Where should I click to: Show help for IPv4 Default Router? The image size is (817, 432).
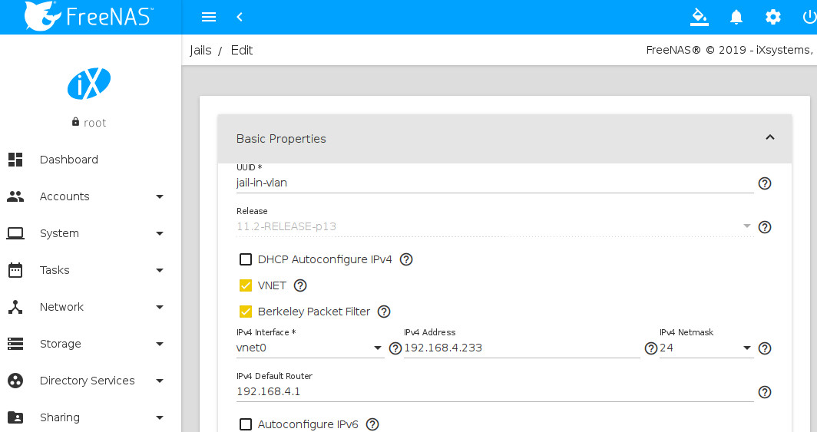(x=765, y=392)
